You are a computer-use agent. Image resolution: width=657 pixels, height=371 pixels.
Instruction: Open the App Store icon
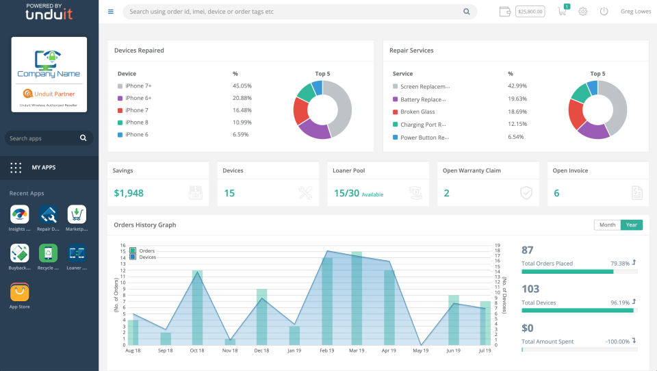click(x=20, y=292)
